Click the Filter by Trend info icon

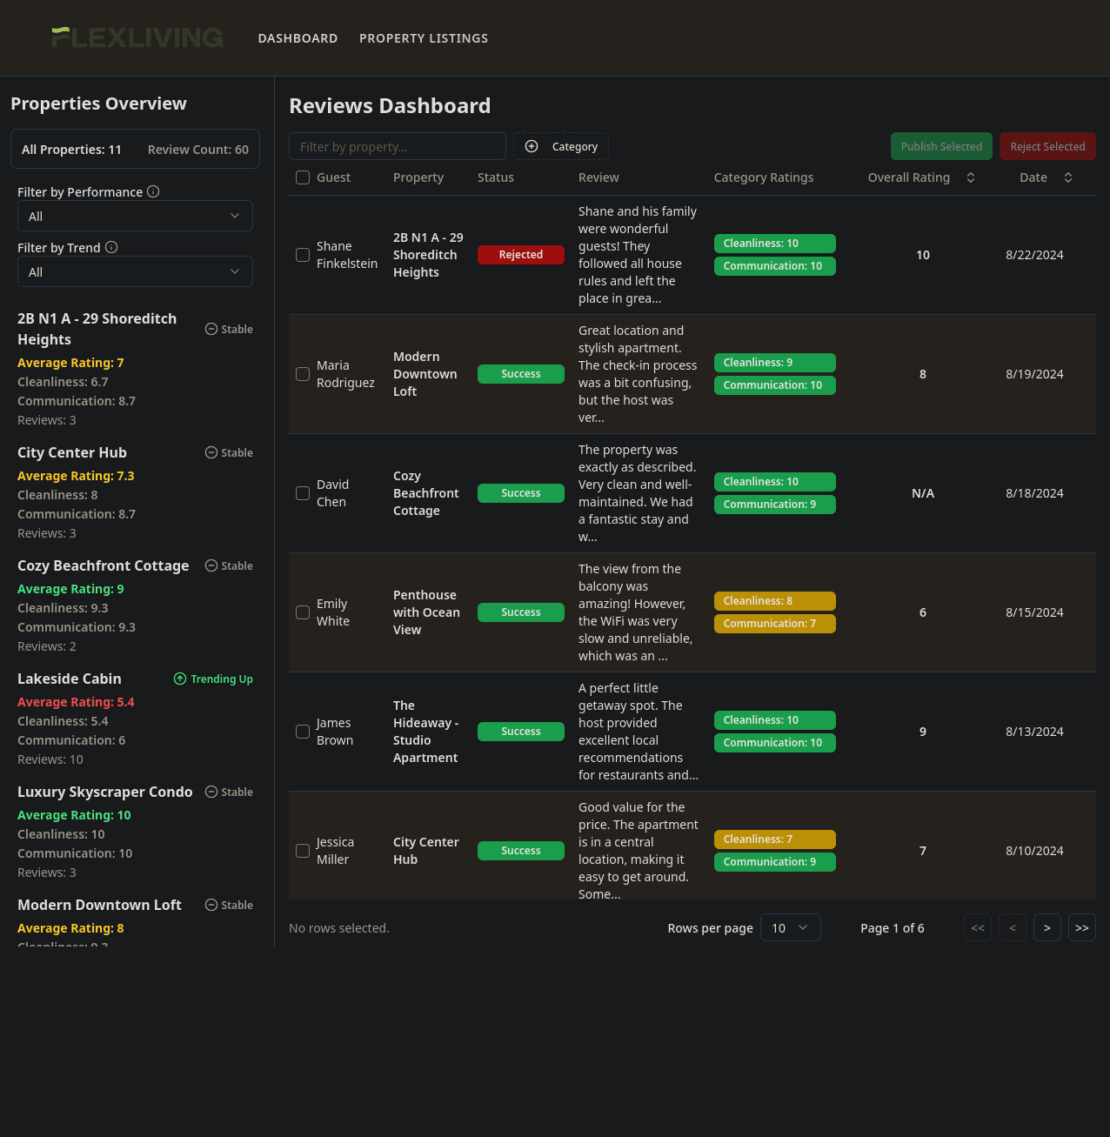[x=111, y=247]
